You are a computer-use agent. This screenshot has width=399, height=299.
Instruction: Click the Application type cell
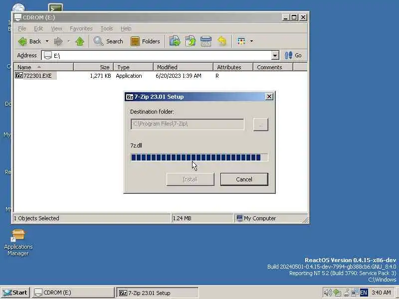[x=129, y=76]
